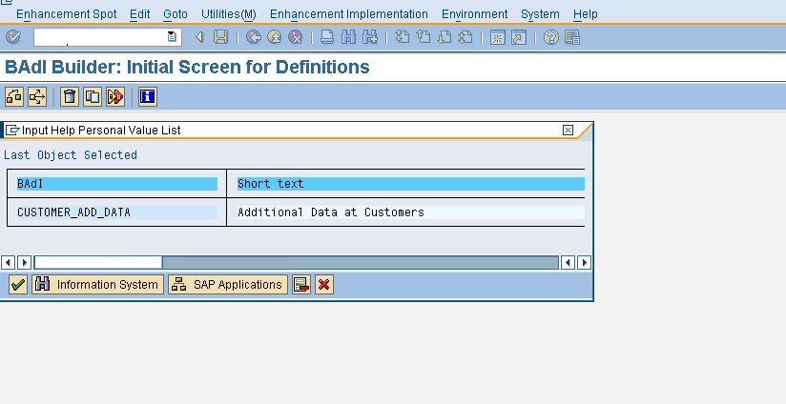The height and width of the screenshot is (404, 786).
Task: Open the Environment menu
Action: coord(474,14)
